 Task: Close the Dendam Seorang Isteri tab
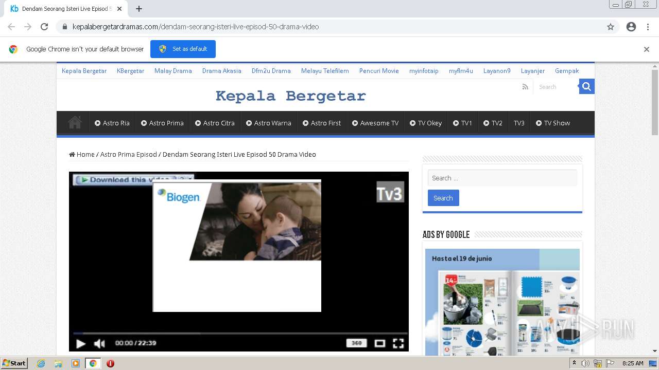119,9
